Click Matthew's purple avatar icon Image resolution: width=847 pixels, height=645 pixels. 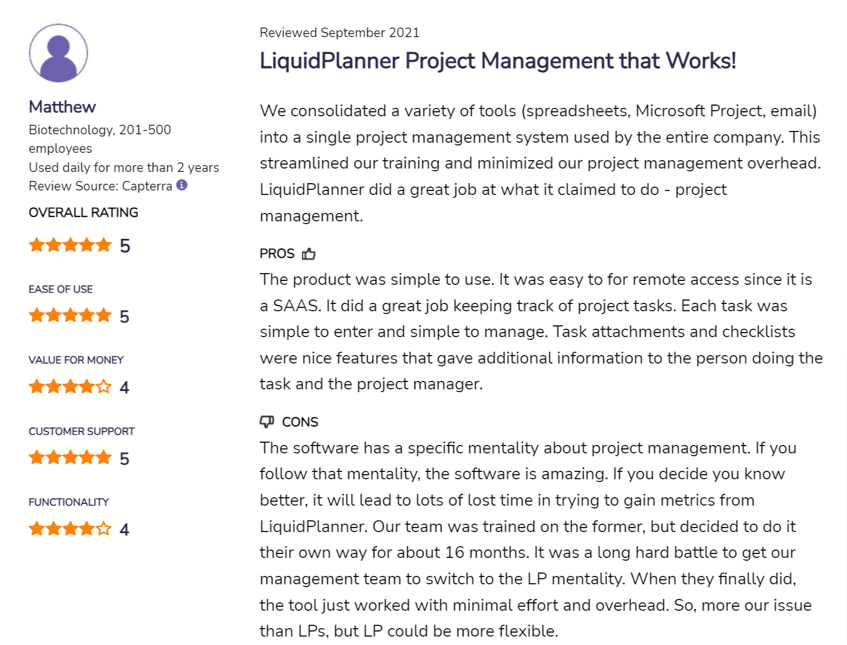click(x=58, y=53)
